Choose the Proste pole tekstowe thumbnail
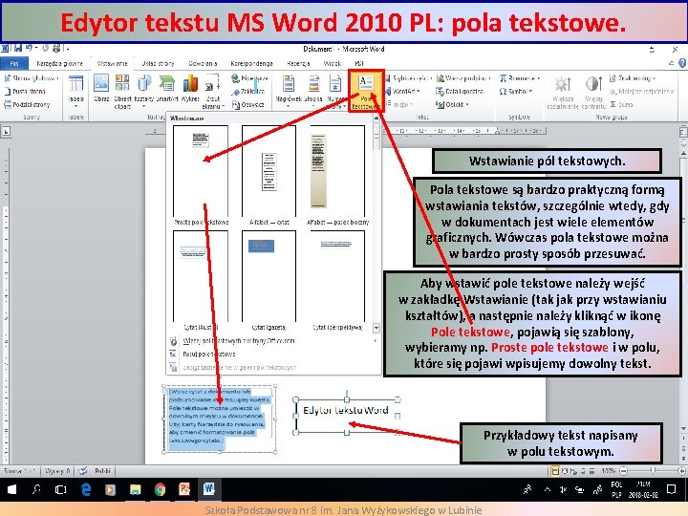The height and width of the screenshot is (516, 688). tap(201, 176)
